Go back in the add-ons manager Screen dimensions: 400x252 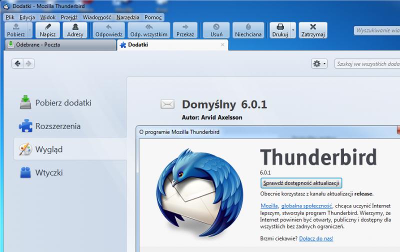(17, 63)
